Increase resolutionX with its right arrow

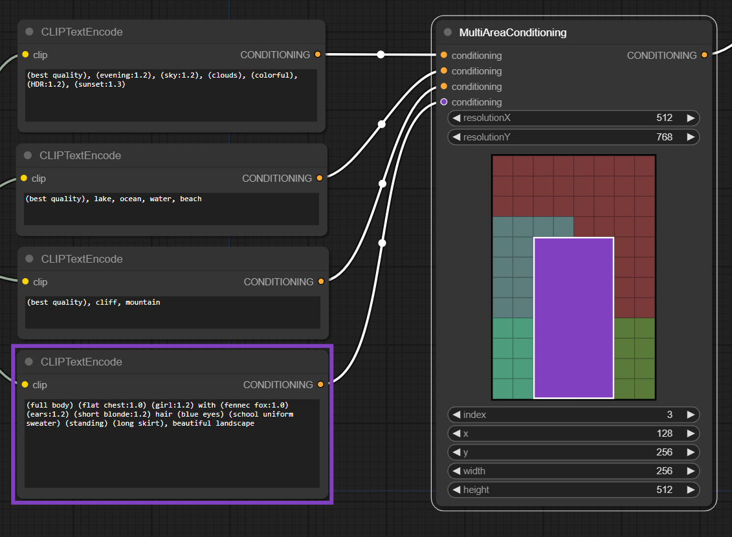689,118
